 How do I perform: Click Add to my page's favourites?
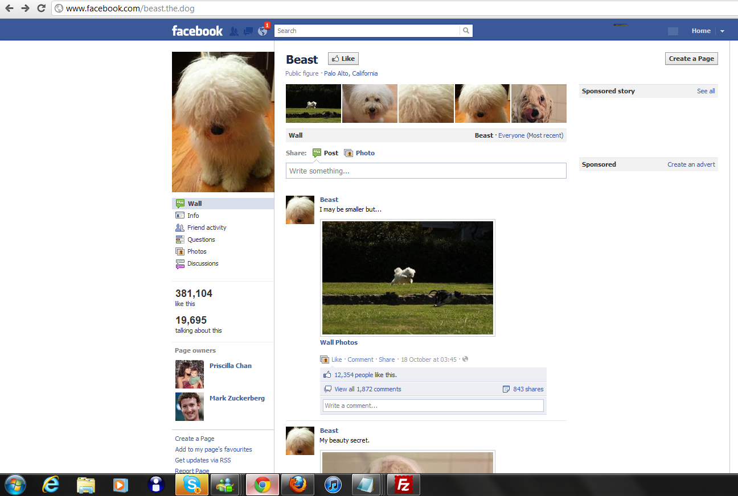214,449
